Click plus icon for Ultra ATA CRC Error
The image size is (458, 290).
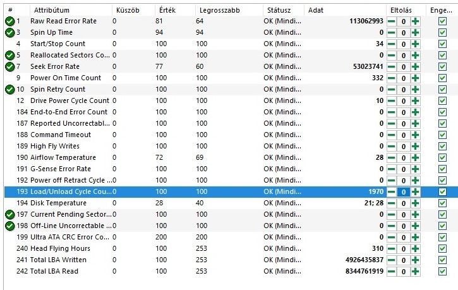pyautogui.click(x=415, y=238)
